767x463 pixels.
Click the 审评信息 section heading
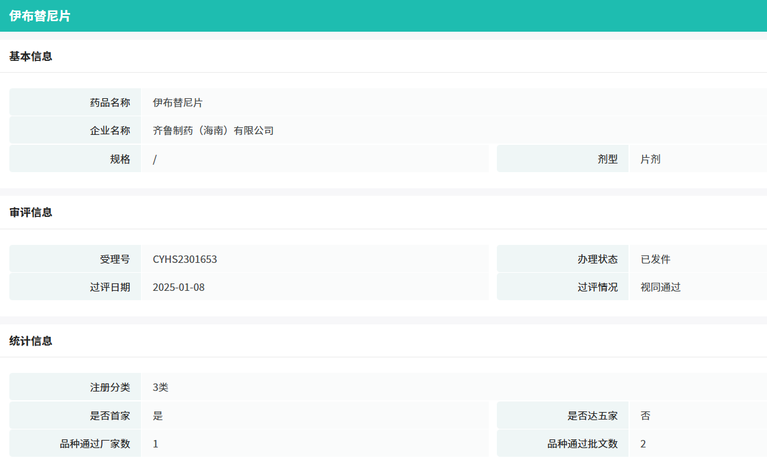point(30,213)
